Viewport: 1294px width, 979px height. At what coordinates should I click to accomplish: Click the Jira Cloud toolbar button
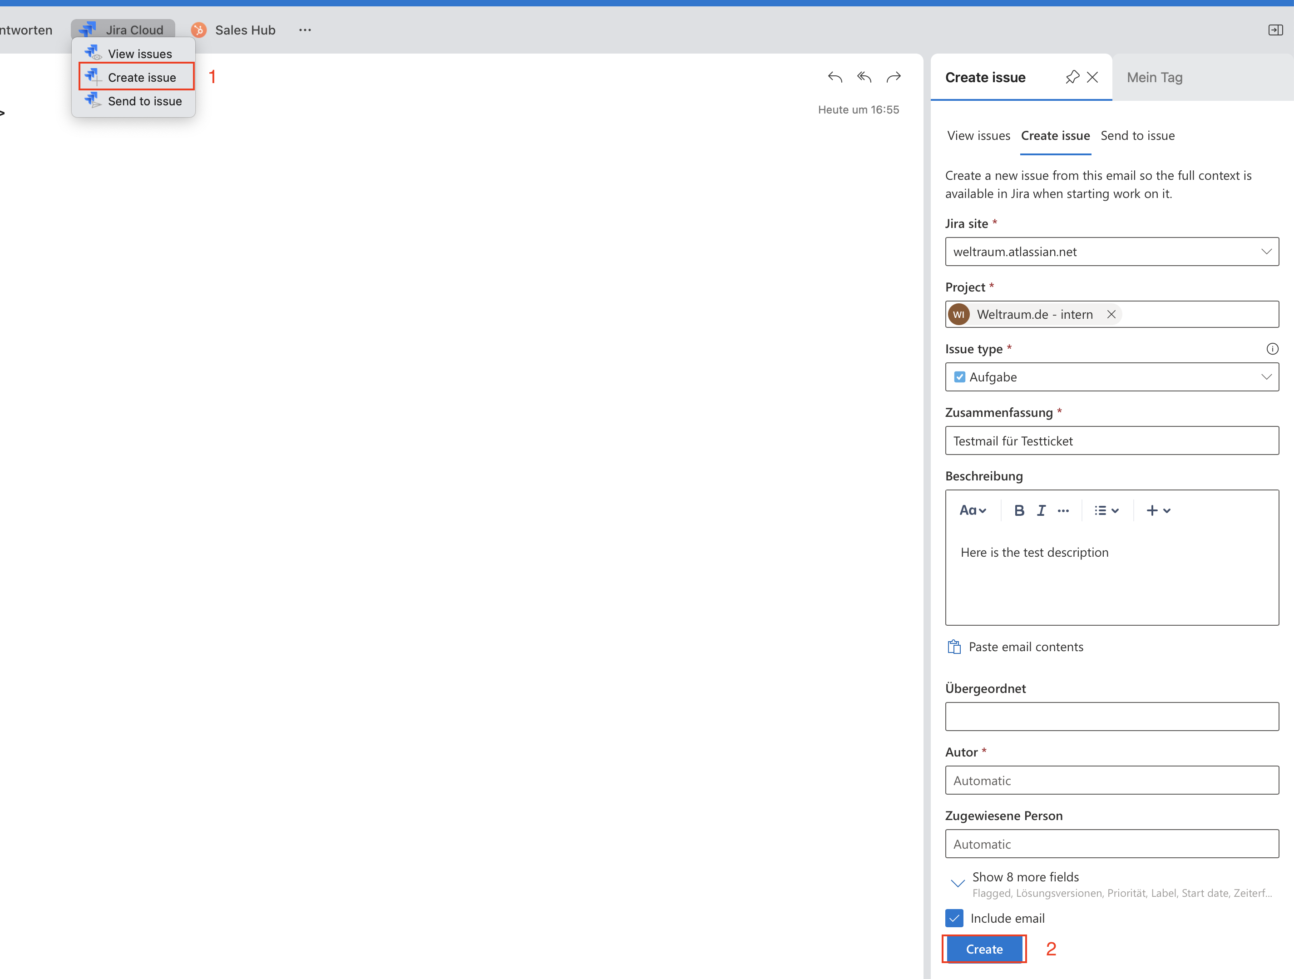[123, 30]
